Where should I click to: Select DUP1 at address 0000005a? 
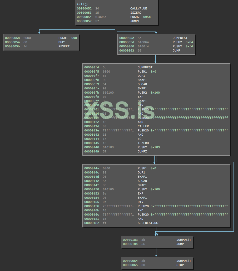[62, 42]
